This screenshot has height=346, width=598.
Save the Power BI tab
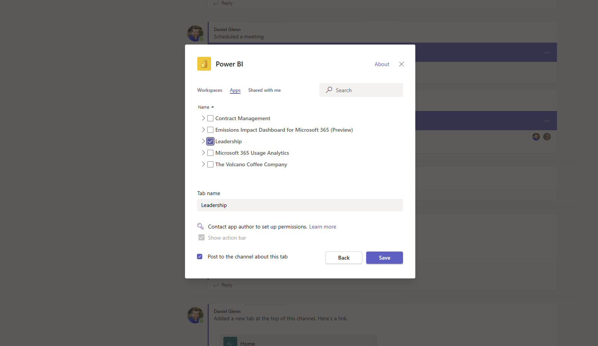click(x=384, y=257)
